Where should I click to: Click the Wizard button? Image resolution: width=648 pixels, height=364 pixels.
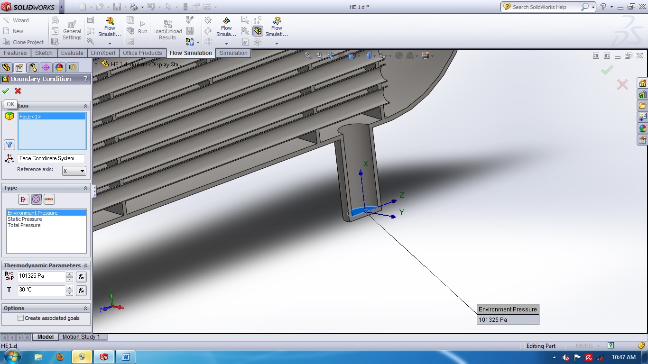[x=16, y=20]
